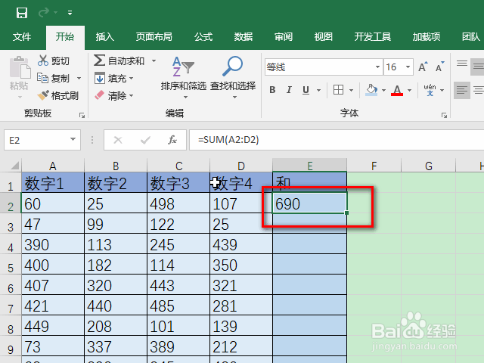
Task: Expand the underline style dropdown
Action: click(318, 90)
